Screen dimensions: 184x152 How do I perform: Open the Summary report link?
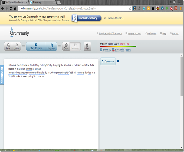point(107,50)
